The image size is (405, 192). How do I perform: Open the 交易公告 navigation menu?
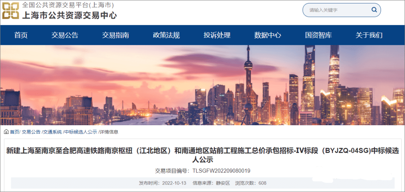click(65, 35)
